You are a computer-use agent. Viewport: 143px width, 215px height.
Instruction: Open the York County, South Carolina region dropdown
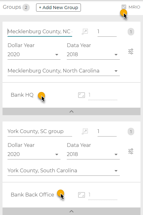[x=64, y=171]
